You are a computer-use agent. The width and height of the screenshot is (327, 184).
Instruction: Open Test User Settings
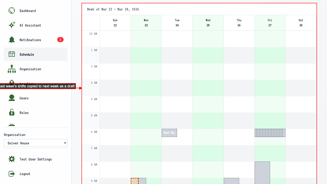[36, 159]
